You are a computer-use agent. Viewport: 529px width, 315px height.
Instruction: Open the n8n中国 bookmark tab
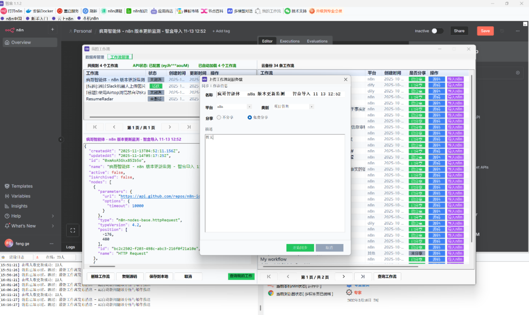pyautogui.click(x=12, y=19)
